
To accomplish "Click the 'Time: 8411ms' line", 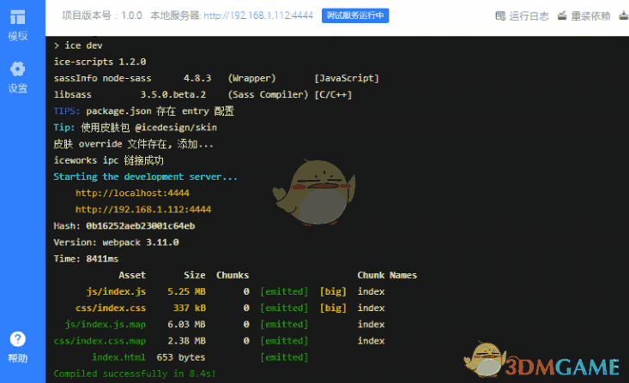I will (x=87, y=259).
